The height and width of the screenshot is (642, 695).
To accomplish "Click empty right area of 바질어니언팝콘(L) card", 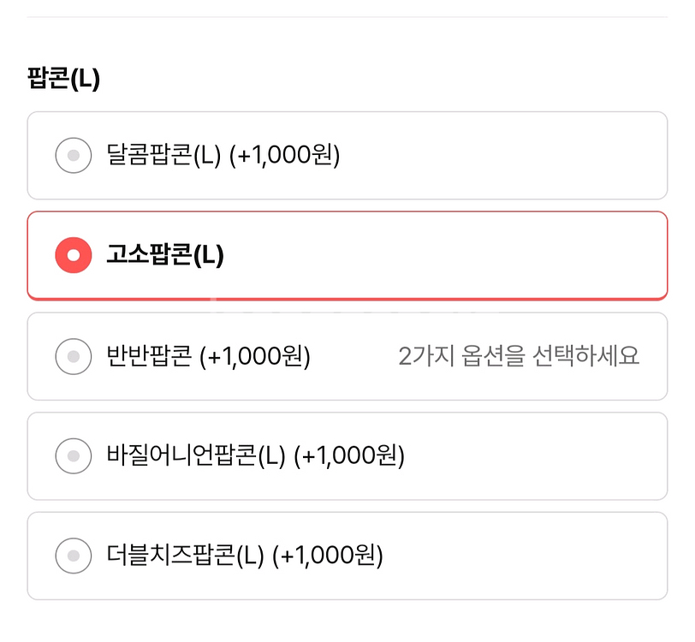I will pyautogui.click(x=548, y=455).
